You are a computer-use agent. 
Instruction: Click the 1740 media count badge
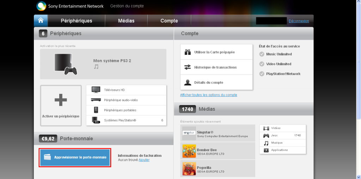pyautogui.click(x=188, y=109)
